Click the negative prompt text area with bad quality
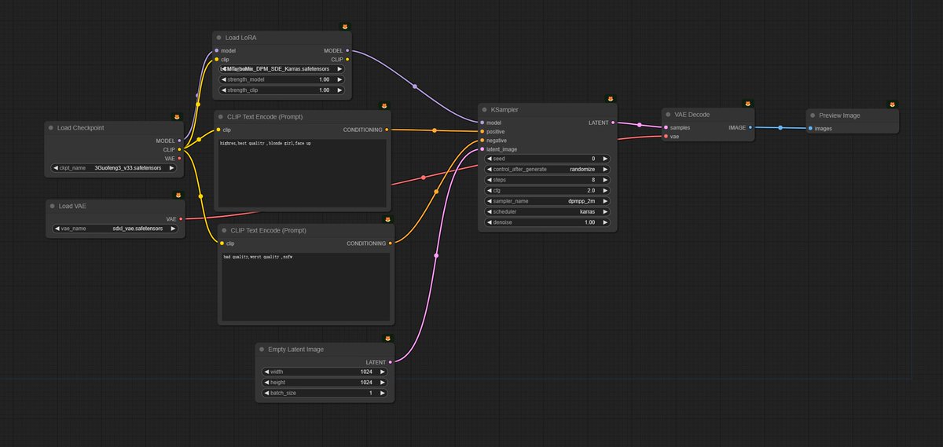Viewport: 943px width, 447px height. click(x=305, y=287)
